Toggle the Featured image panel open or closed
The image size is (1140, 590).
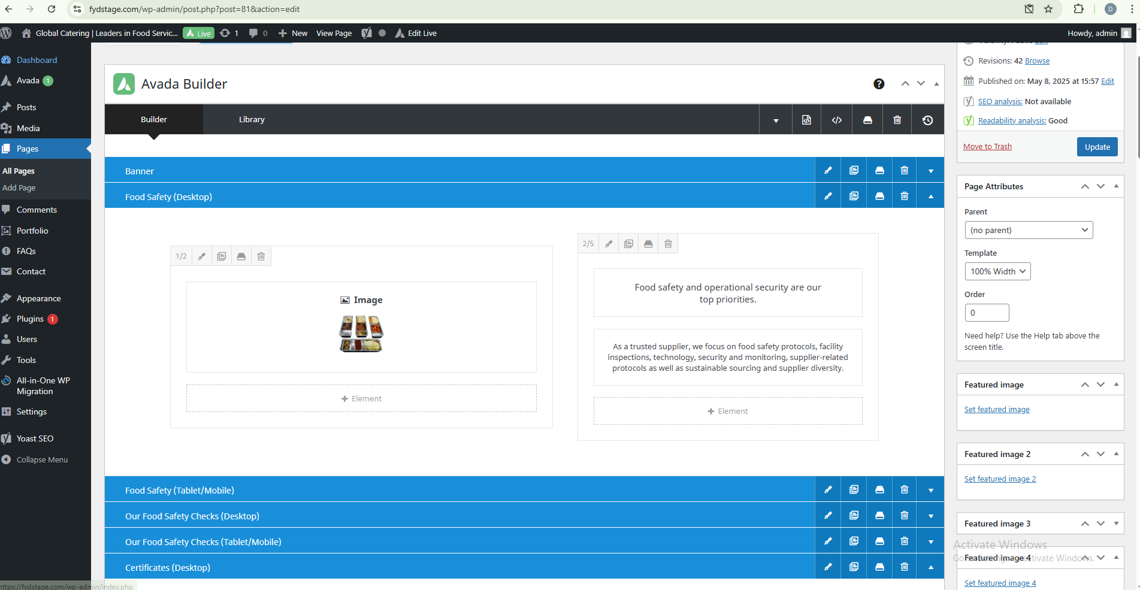click(x=1116, y=385)
